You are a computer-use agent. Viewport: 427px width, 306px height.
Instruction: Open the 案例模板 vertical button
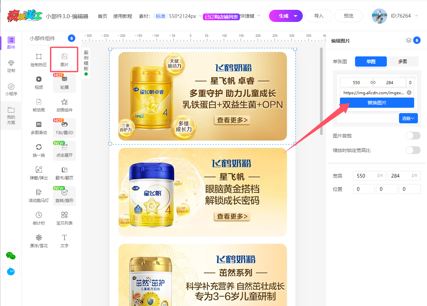[86, 62]
